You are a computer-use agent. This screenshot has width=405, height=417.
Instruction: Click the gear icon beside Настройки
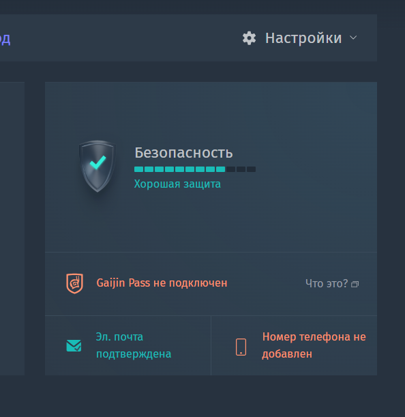pos(249,38)
